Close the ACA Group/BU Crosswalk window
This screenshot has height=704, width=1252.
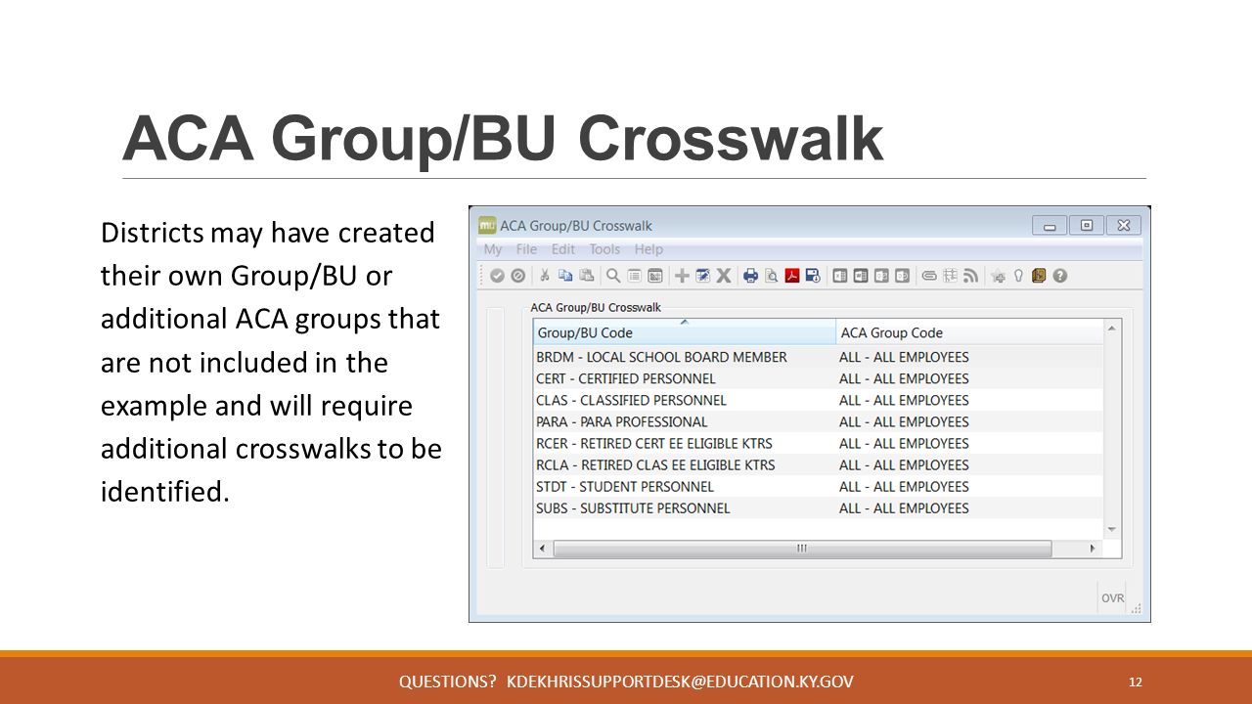1124,226
